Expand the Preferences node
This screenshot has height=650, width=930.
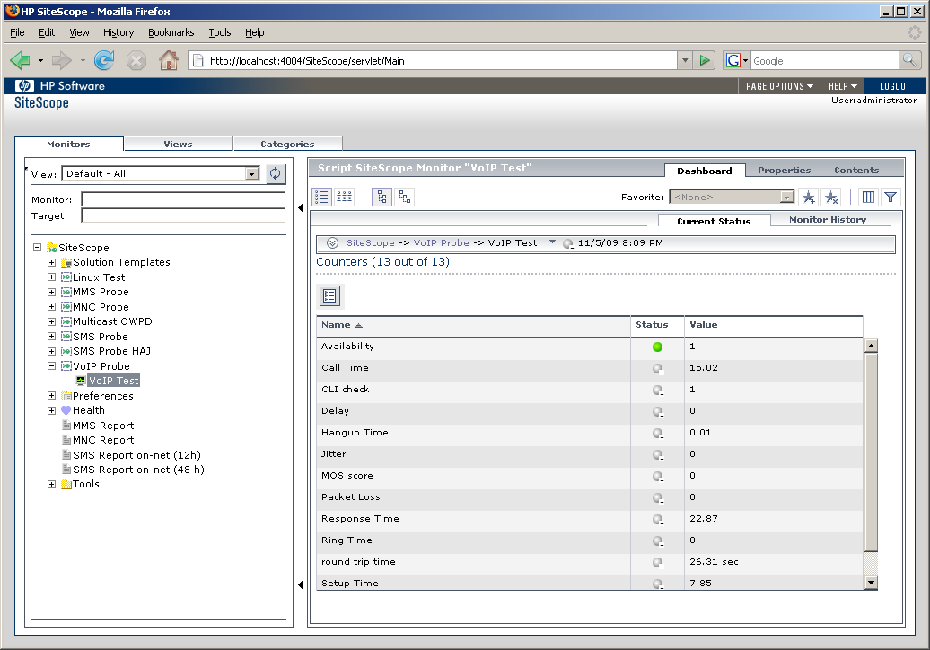[51, 396]
